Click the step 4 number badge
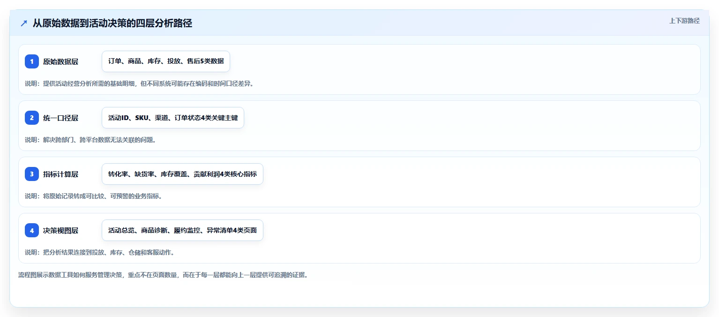719x317 pixels. [x=32, y=230]
